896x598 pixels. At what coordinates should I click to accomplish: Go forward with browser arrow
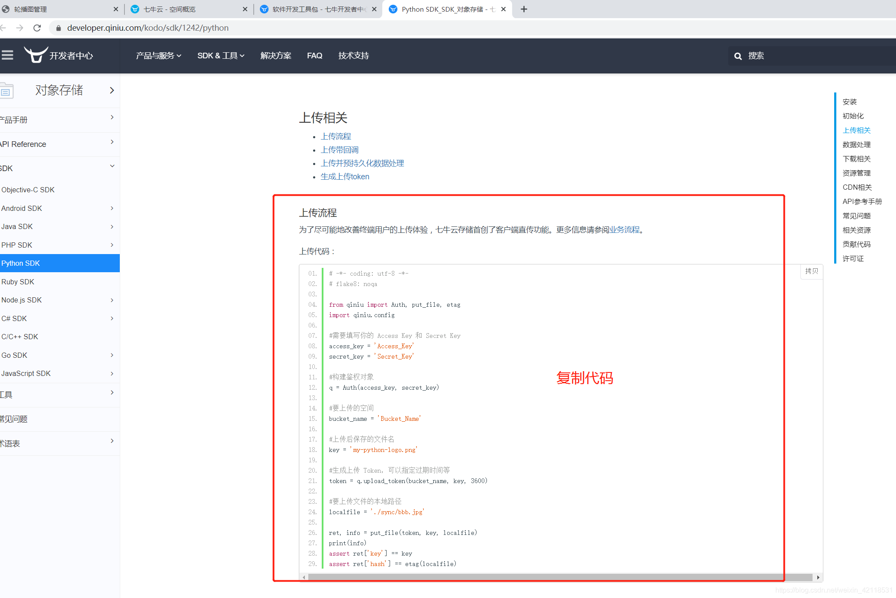(19, 28)
